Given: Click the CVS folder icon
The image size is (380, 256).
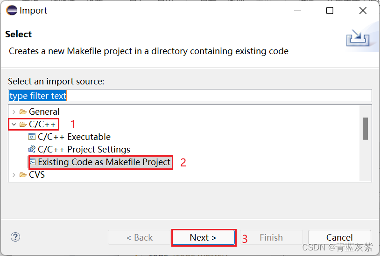Looking at the screenshot, I should (x=23, y=175).
